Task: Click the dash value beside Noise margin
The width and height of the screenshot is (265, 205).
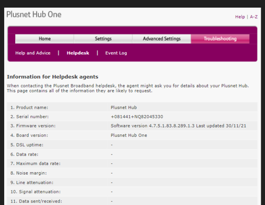Action: pyautogui.click(x=112, y=173)
